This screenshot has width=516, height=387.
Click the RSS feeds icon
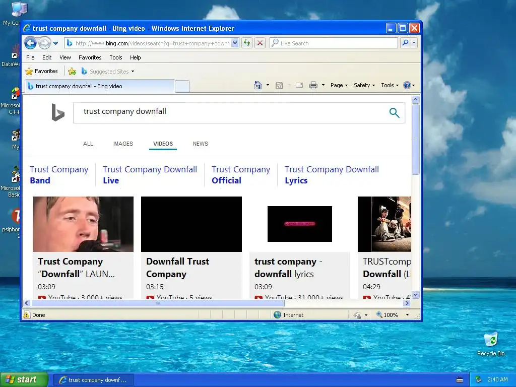coord(279,86)
